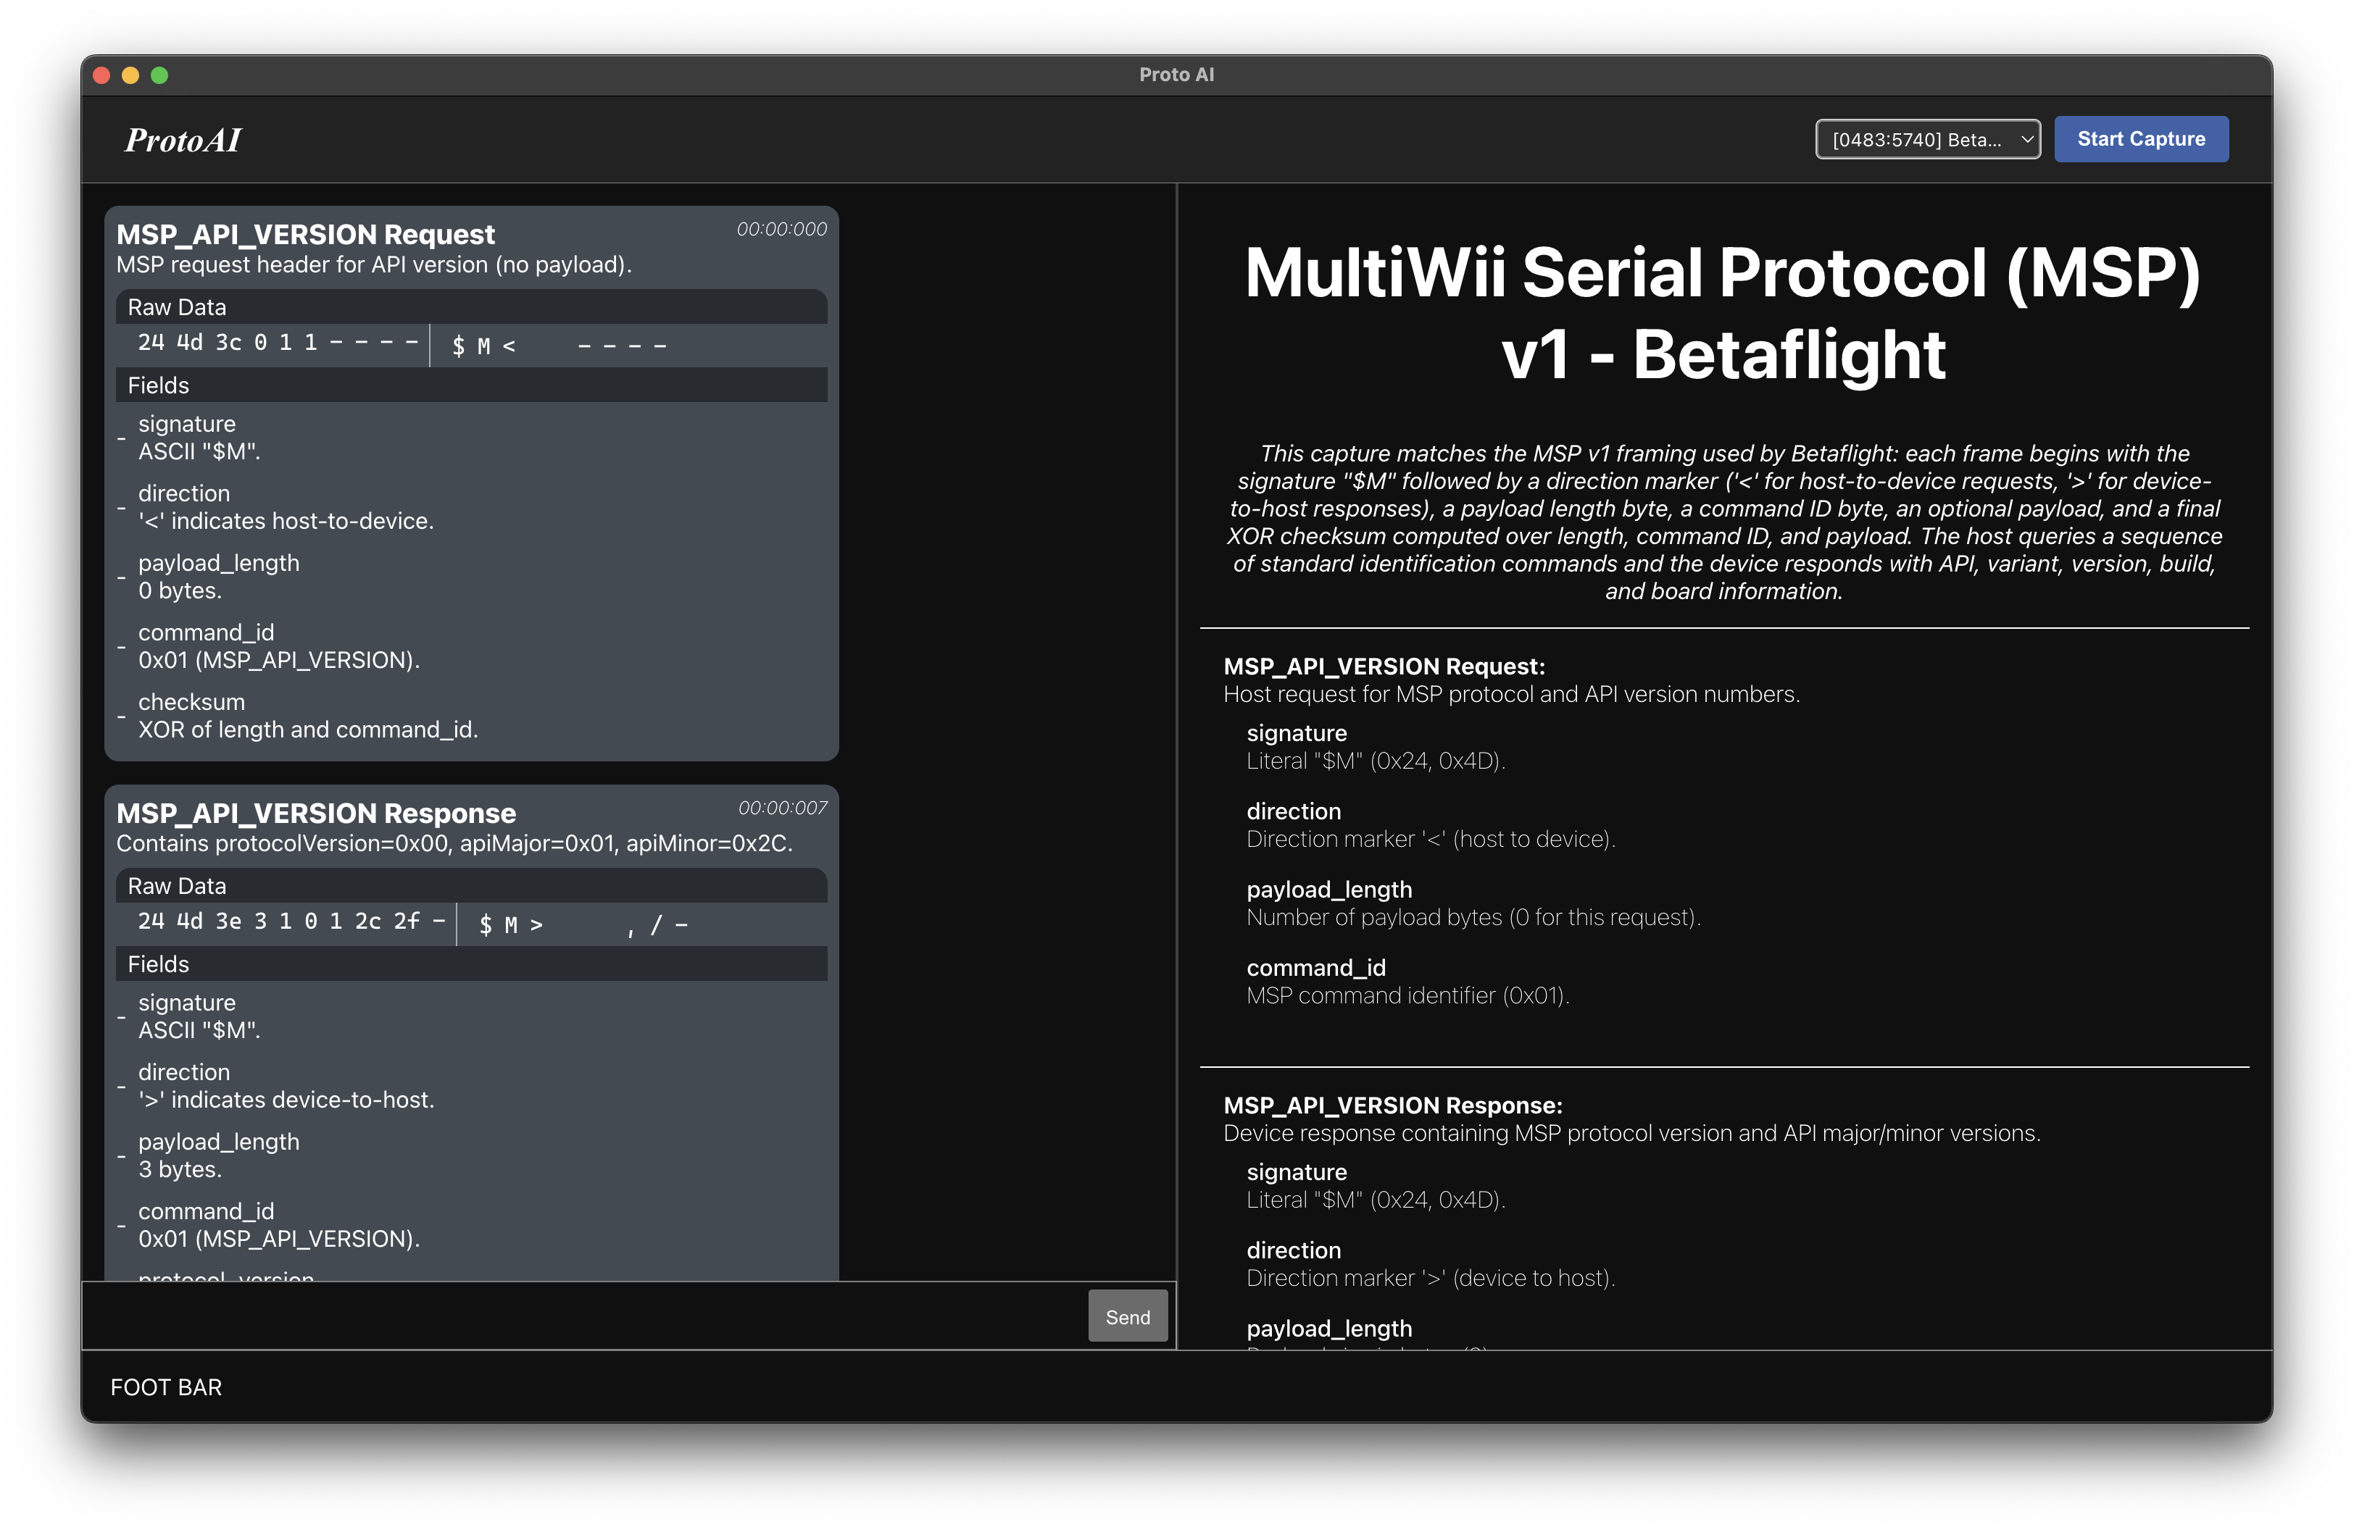Select the 3c byte in Request raw data
Viewport: 2354px width, 1530px height.
(x=228, y=343)
